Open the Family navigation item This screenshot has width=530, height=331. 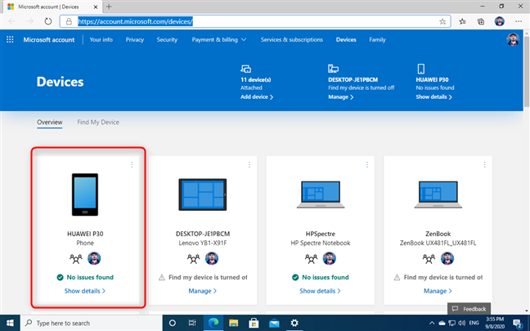point(377,39)
